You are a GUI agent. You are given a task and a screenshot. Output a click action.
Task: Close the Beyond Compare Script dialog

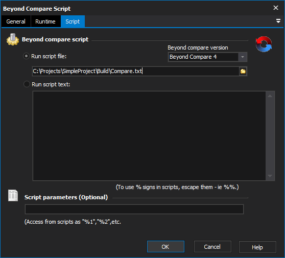[276, 8]
